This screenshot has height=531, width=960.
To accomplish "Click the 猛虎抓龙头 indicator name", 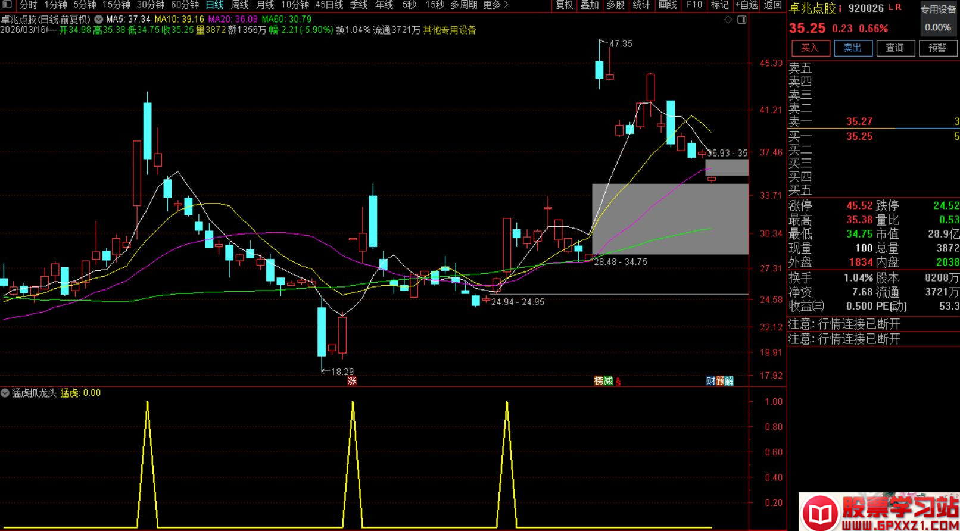I will tap(35, 393).
